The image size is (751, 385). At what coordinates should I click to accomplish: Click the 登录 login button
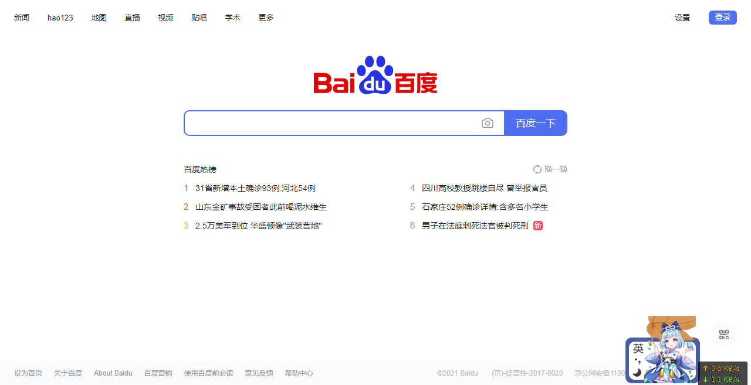pos(722,18)
